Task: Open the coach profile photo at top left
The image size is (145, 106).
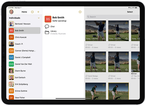Action: click(11, 12)
